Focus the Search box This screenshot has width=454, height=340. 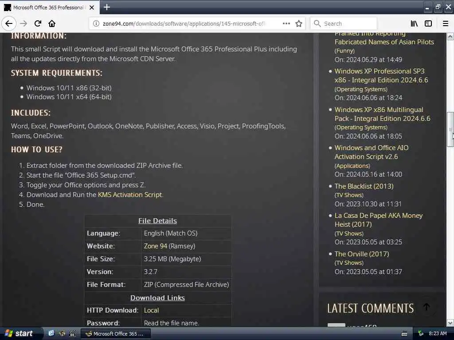click(344, 23)
